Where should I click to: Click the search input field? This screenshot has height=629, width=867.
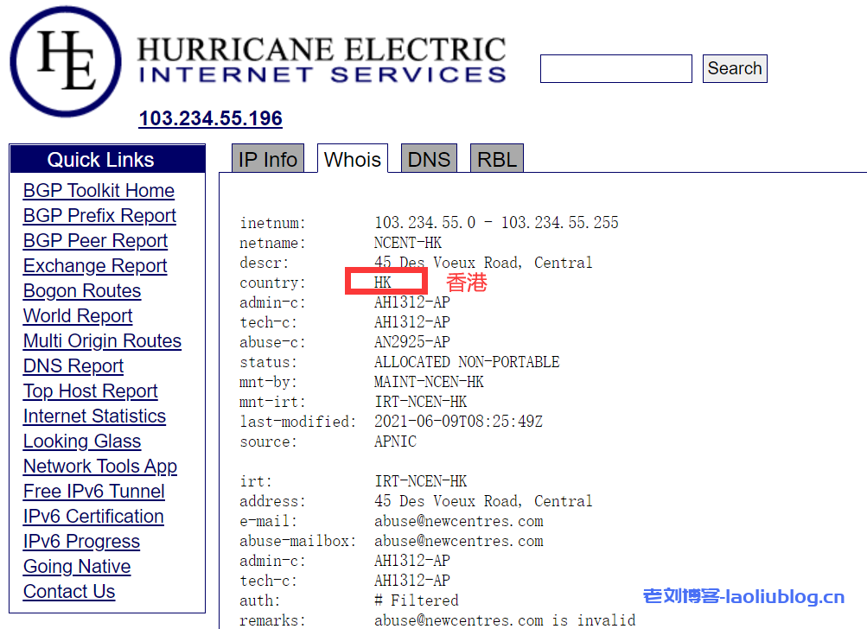(x=615, y=69)
